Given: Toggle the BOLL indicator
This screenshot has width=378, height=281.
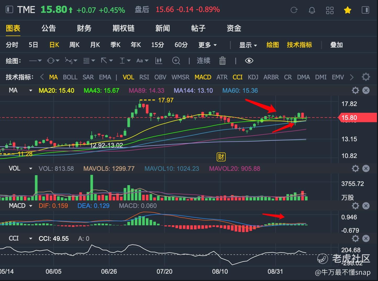Looking at the screenshot, I should point(70,77).
